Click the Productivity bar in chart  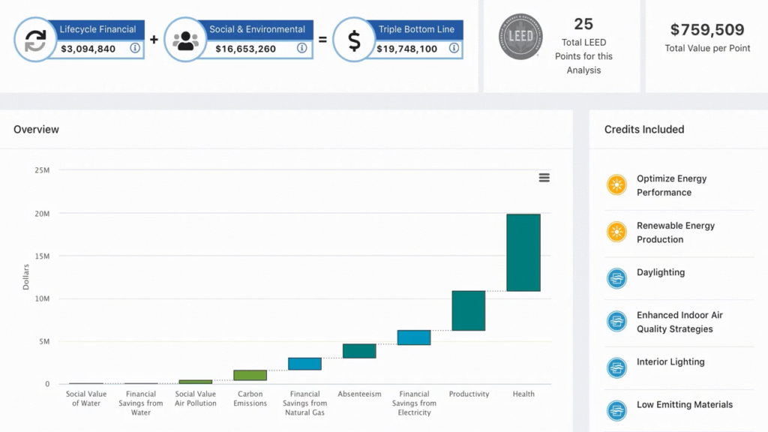pos(469,310)
